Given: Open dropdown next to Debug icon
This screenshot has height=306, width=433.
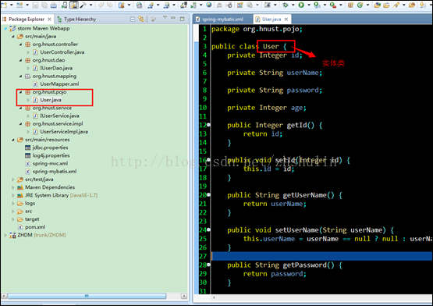Looking at the screenshot, I should [x=293, y=5].
